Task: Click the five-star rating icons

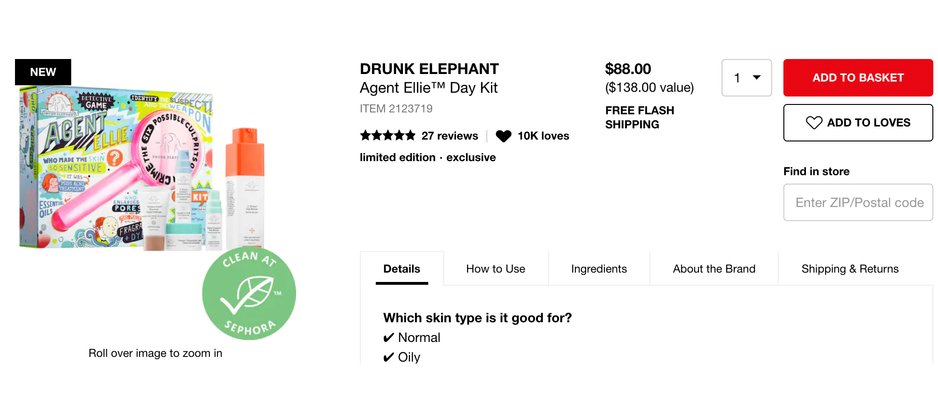Action: coord(387,136)
